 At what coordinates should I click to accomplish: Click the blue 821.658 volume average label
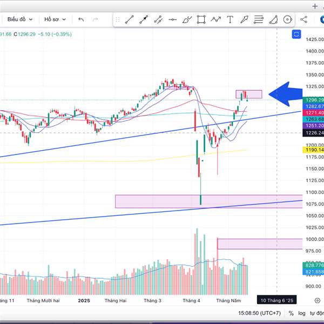pos(313,272)
